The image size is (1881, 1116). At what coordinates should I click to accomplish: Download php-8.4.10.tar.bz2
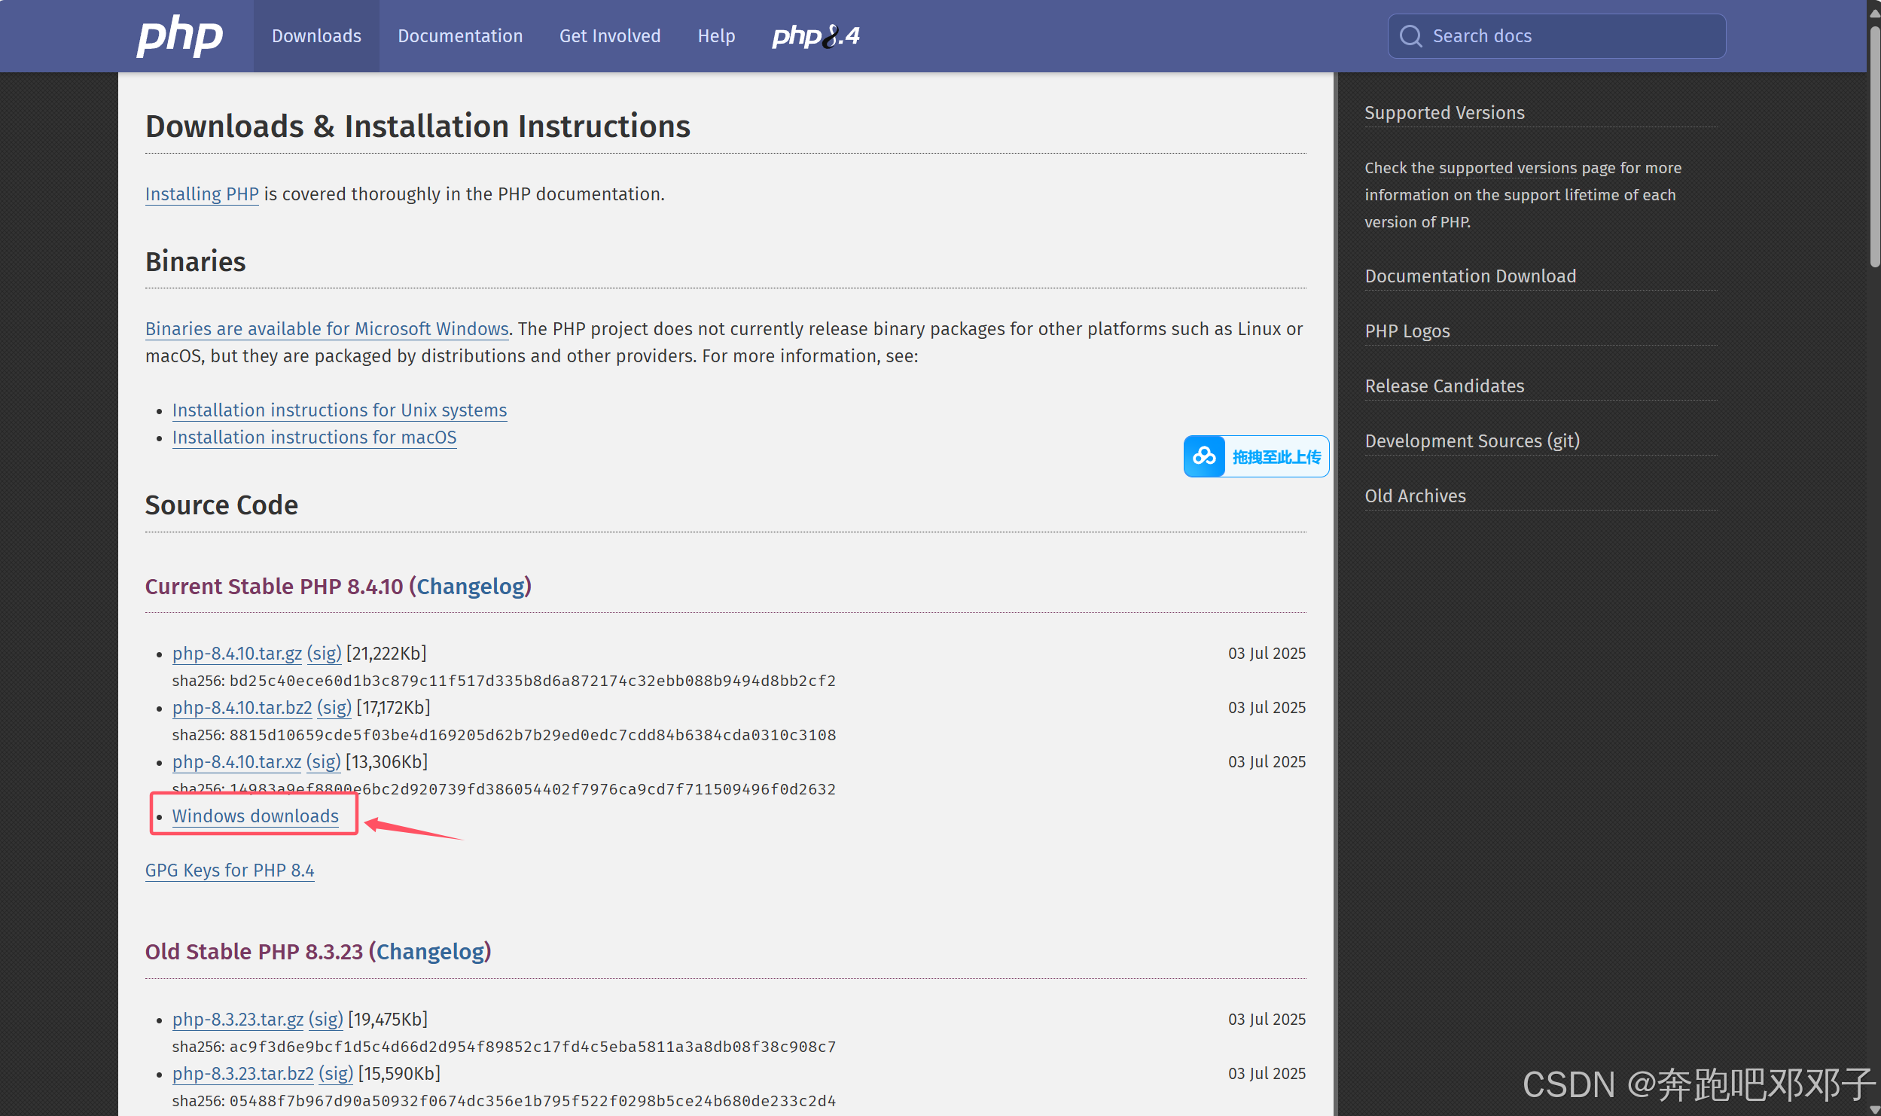[x=242, y=708]
